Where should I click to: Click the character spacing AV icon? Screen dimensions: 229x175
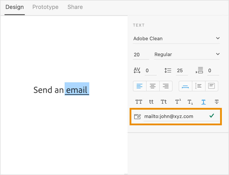point(137,70)
